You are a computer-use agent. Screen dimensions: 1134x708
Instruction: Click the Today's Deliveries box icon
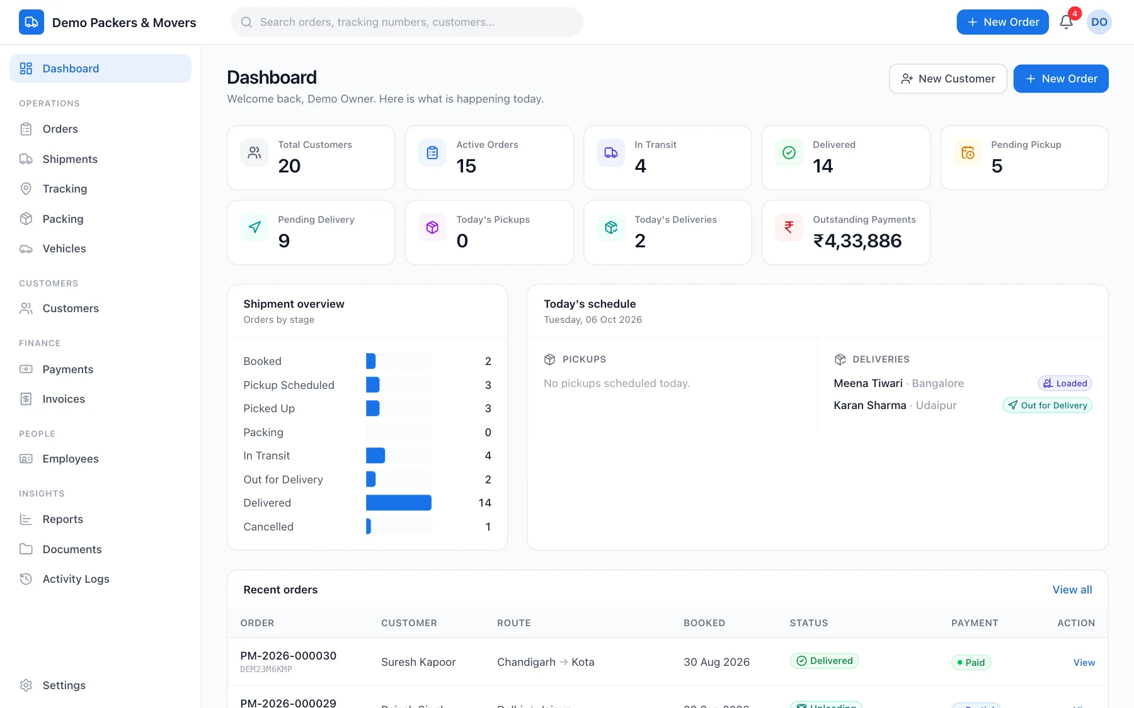point(611,227)
